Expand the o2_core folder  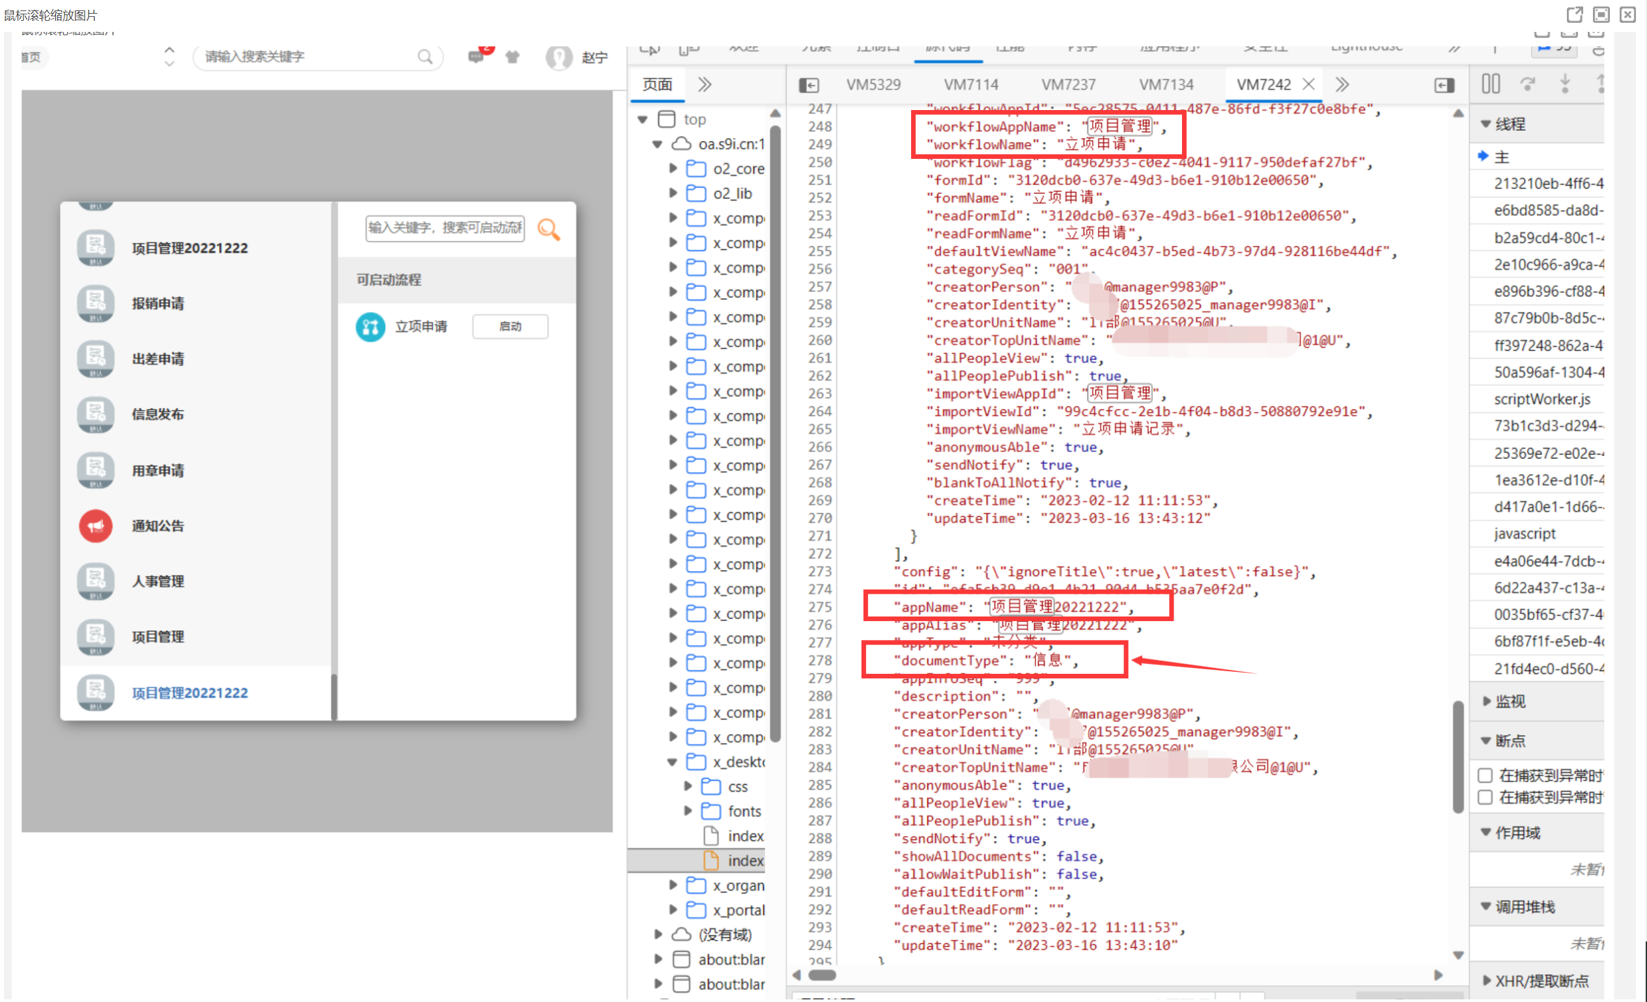(x=673, y=169)
